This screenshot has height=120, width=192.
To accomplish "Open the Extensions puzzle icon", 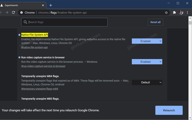I will [174, 13].
